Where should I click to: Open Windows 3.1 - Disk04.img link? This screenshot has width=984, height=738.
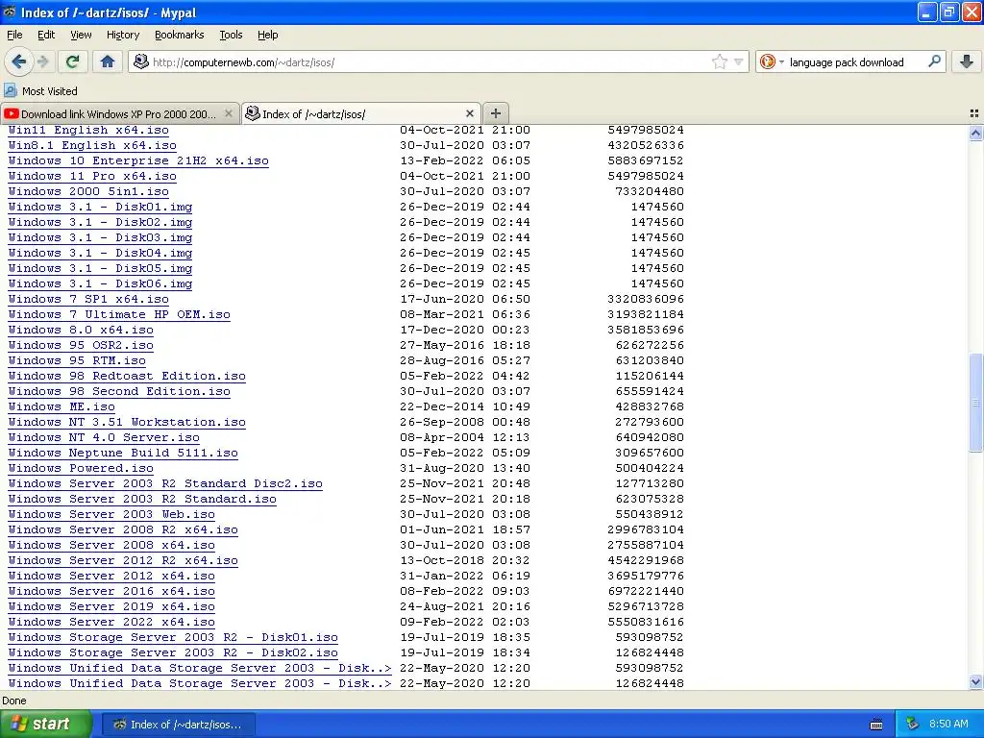(100, 253)
